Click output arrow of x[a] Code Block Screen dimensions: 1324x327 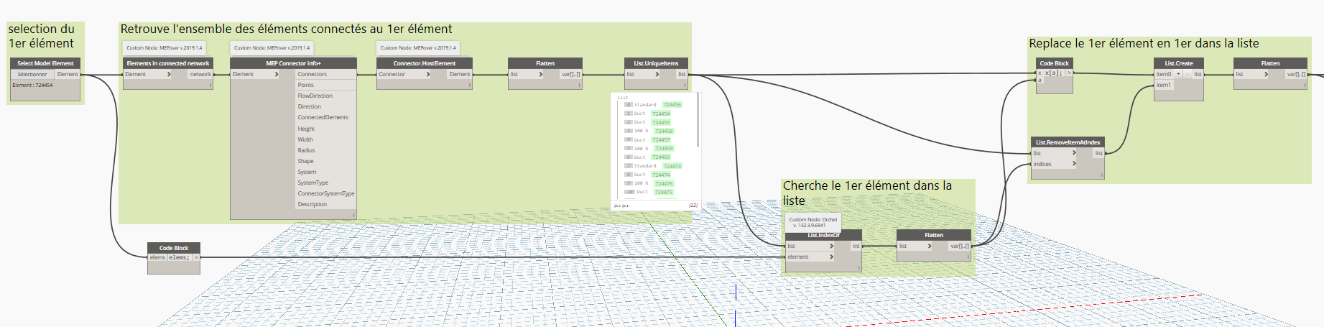1068,73
